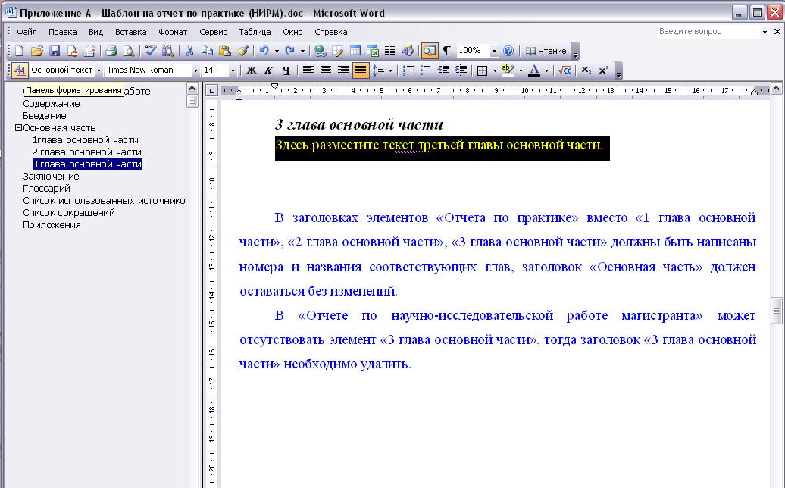Toggle the Document Map button
Screen dimensions: 785x488
coord(430,51)
